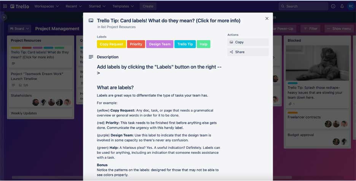Click first member avatar on Stakeholders card
356x181 pixels.
pos(36,102)
